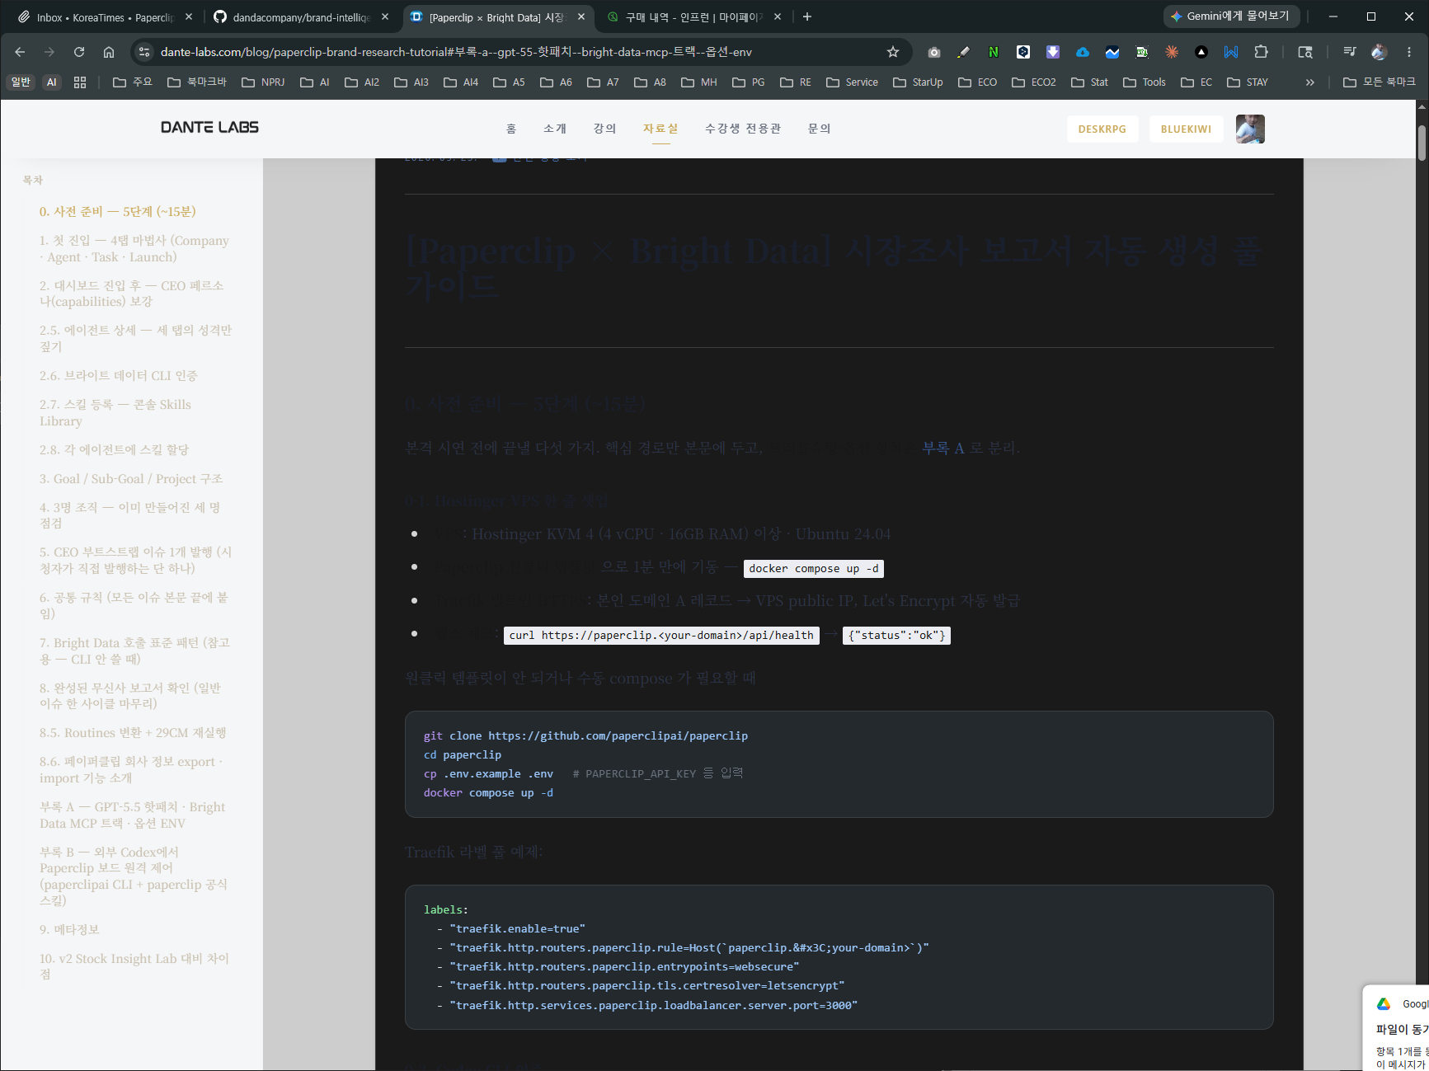Open the 강의 menu item
The width and height of the screenshot is (1429, 1071).
[x=604, y=129]
